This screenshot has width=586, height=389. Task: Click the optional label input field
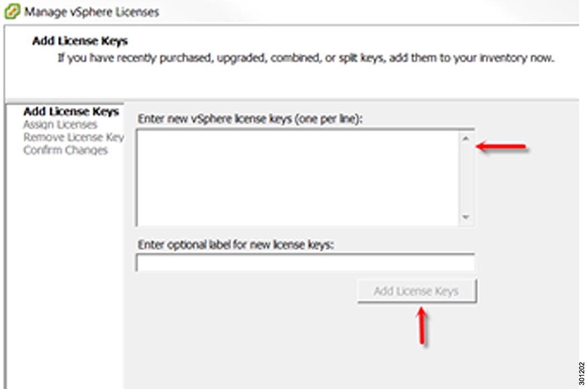tap(305, 262)
